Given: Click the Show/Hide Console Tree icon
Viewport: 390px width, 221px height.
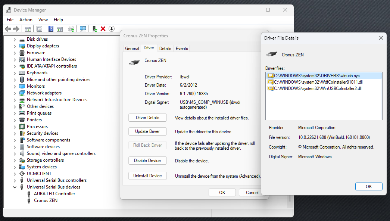Looking at the screenshot, I should coord(28,29).
